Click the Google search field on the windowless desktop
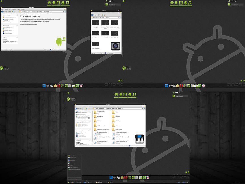Image resolution: width=245 pixels, height=184 pixels. click(237, 5)
